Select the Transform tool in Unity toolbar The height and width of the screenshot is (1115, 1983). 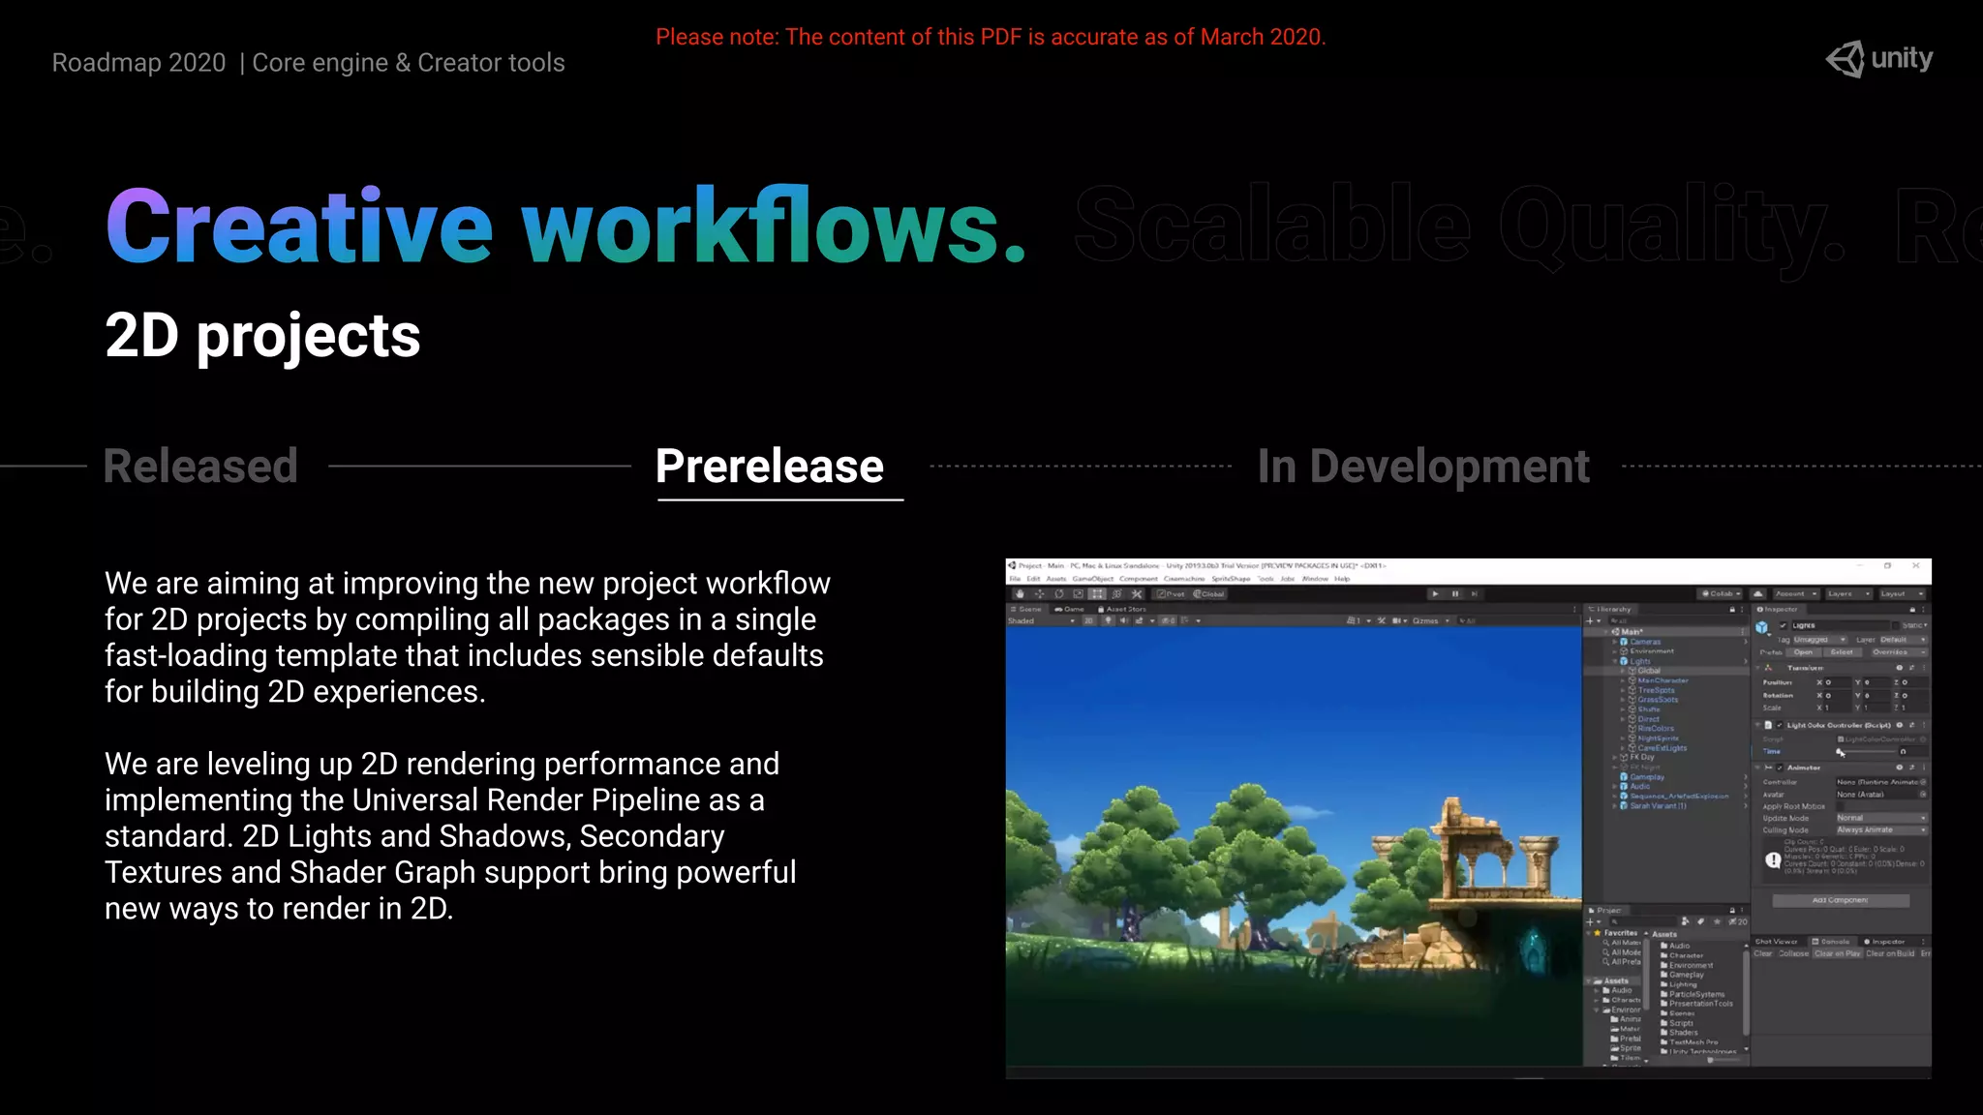coord(1116,594)
